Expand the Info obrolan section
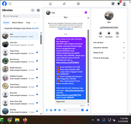Viewport: 131px width, 124px height. click(x=109, y=43)
